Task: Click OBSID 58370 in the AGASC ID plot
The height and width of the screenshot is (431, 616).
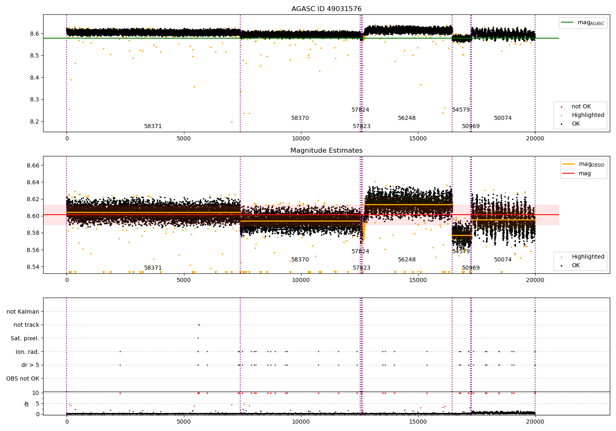Action: (300, 118)
